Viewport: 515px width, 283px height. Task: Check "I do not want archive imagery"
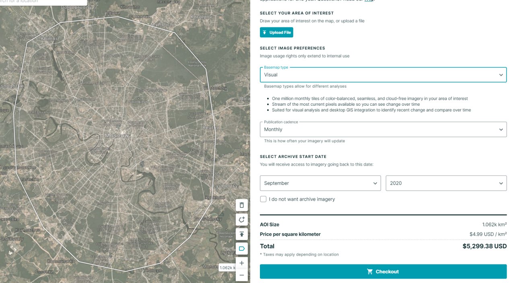(263, 199)
